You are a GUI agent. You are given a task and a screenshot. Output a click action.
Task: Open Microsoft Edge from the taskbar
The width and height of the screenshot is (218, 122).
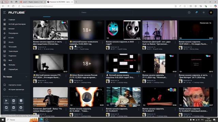[x=41, y=120]
